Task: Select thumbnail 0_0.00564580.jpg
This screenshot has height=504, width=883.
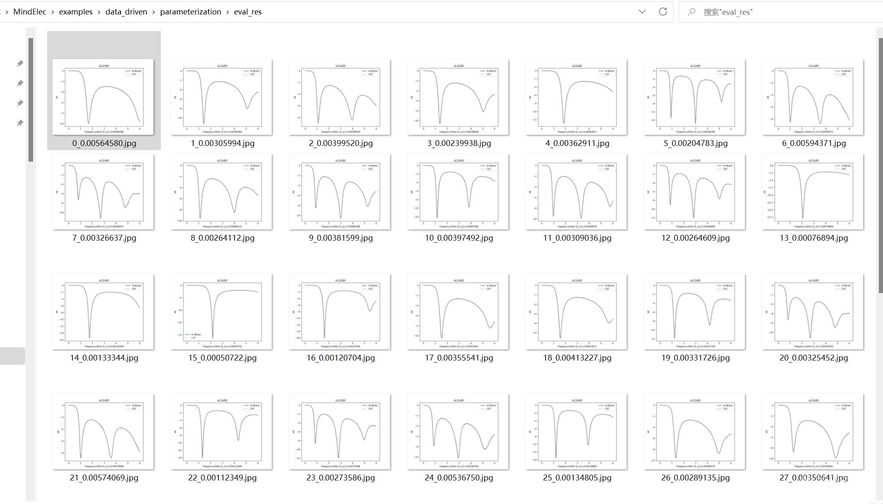Action: pos(103,97)
